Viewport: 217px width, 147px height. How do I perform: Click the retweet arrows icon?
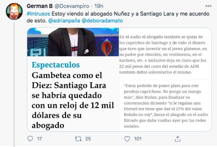tap(78, 139)
